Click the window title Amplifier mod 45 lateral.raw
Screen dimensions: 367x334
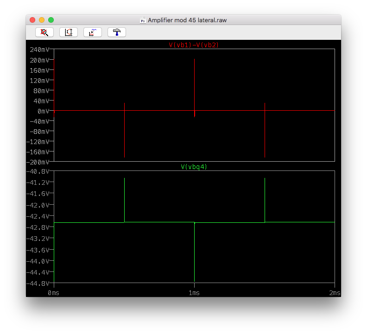187,20
